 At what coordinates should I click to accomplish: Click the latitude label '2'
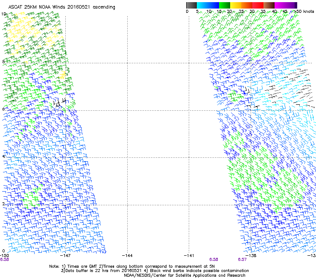coord(3,204)
